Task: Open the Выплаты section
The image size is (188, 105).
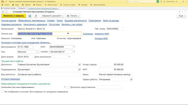Action: [x=37, y=5]
